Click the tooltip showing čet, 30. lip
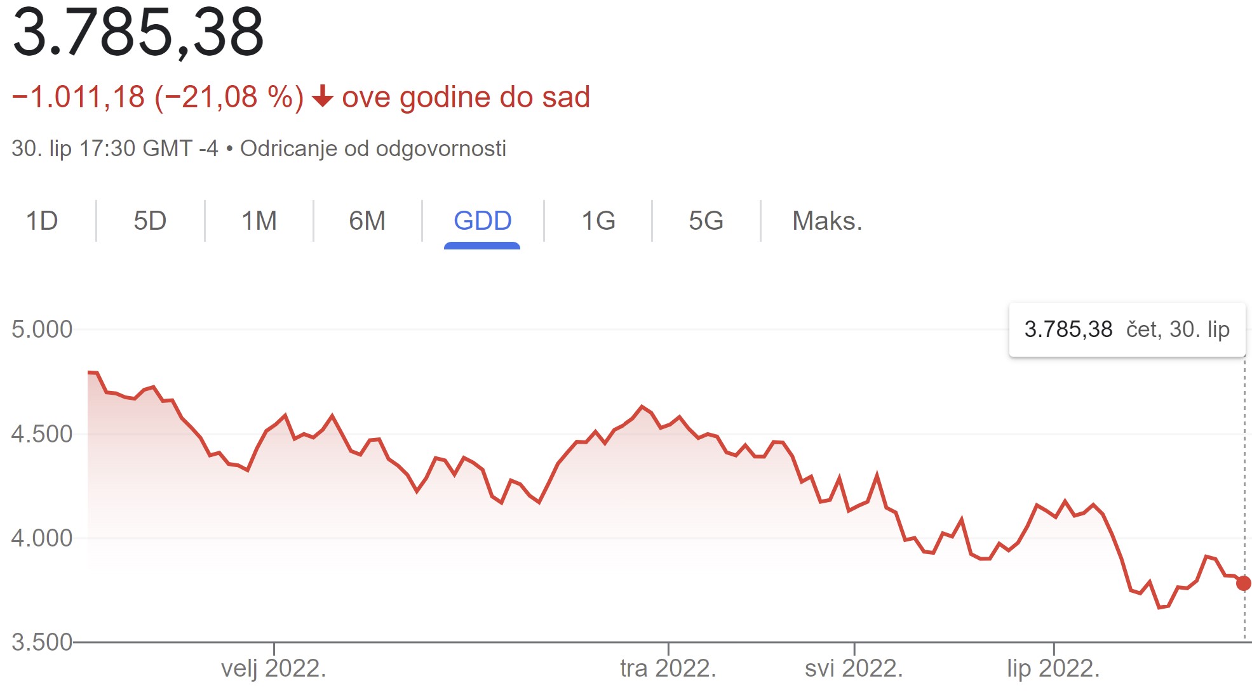The image size is (1252, 695). pyautogui.click(x=1127, y=329)
